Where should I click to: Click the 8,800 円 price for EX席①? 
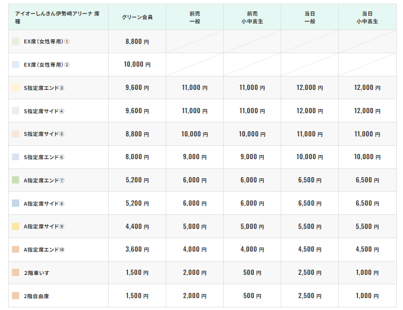click(x=137, y=41)
